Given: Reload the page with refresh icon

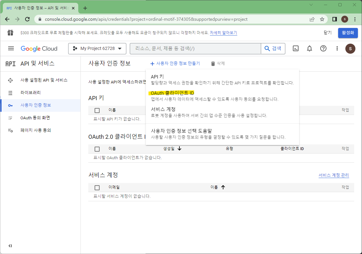Looking at the screenshot, I should point(27,19).
